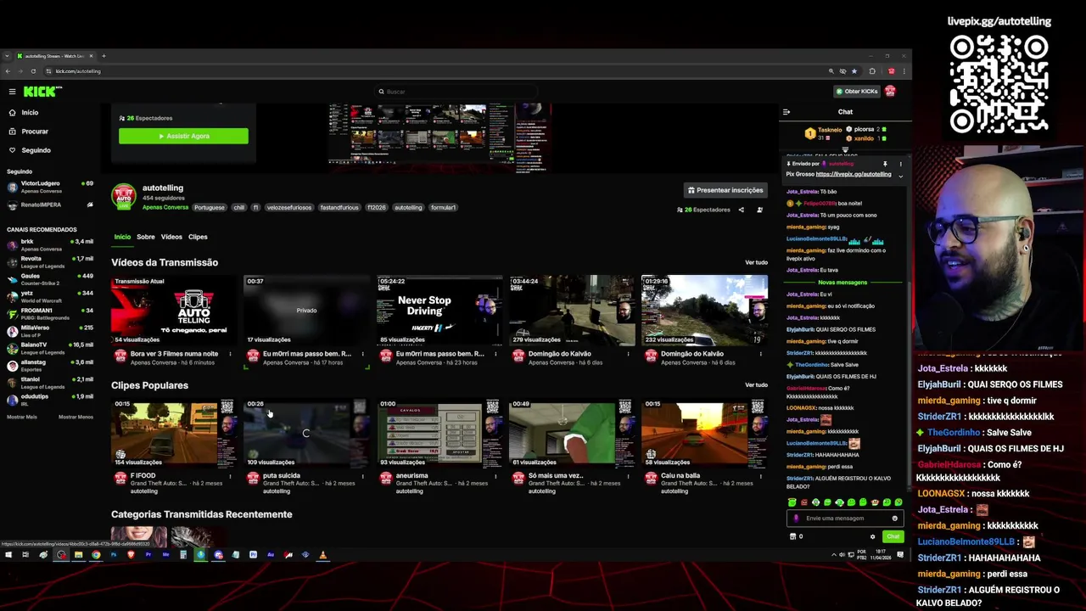The image size is (1086, 611).
Task: Unpin the pinned chat message
Action: pos(885,164)
